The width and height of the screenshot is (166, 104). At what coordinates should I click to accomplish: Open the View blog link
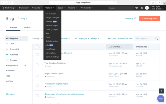(x=130, y=19)
